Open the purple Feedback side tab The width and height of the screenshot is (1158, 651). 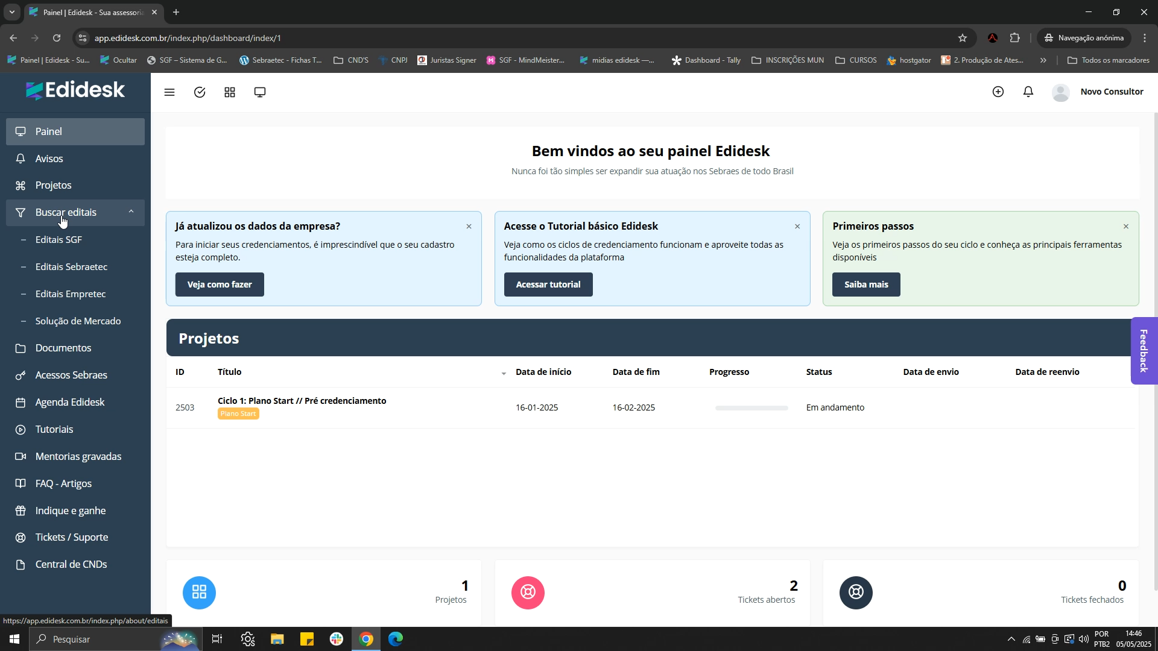point(1144,351)
